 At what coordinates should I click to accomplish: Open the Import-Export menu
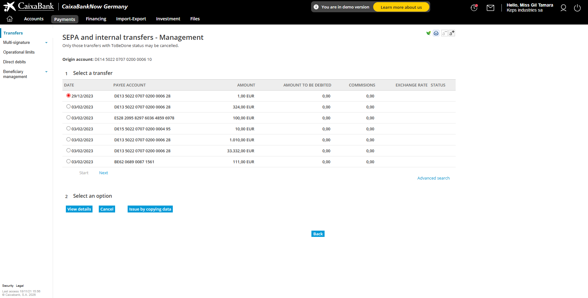point(131,19)
